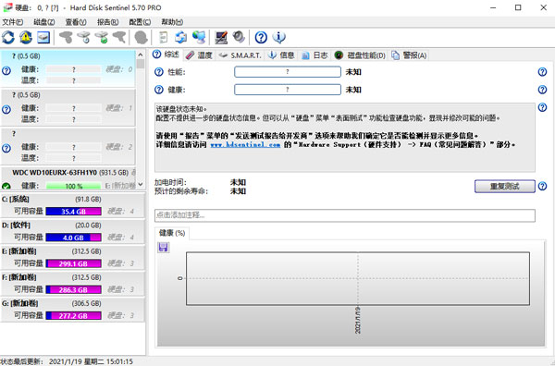Open the 配置(C) menu

[140, 22]
